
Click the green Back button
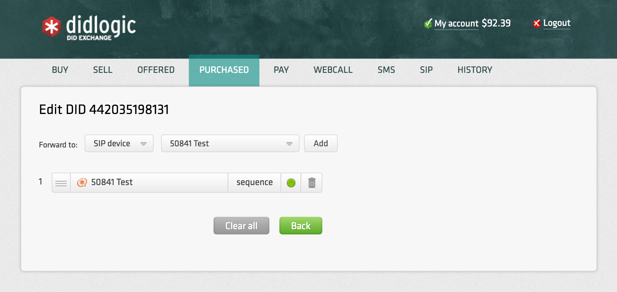tap(300, 225)
